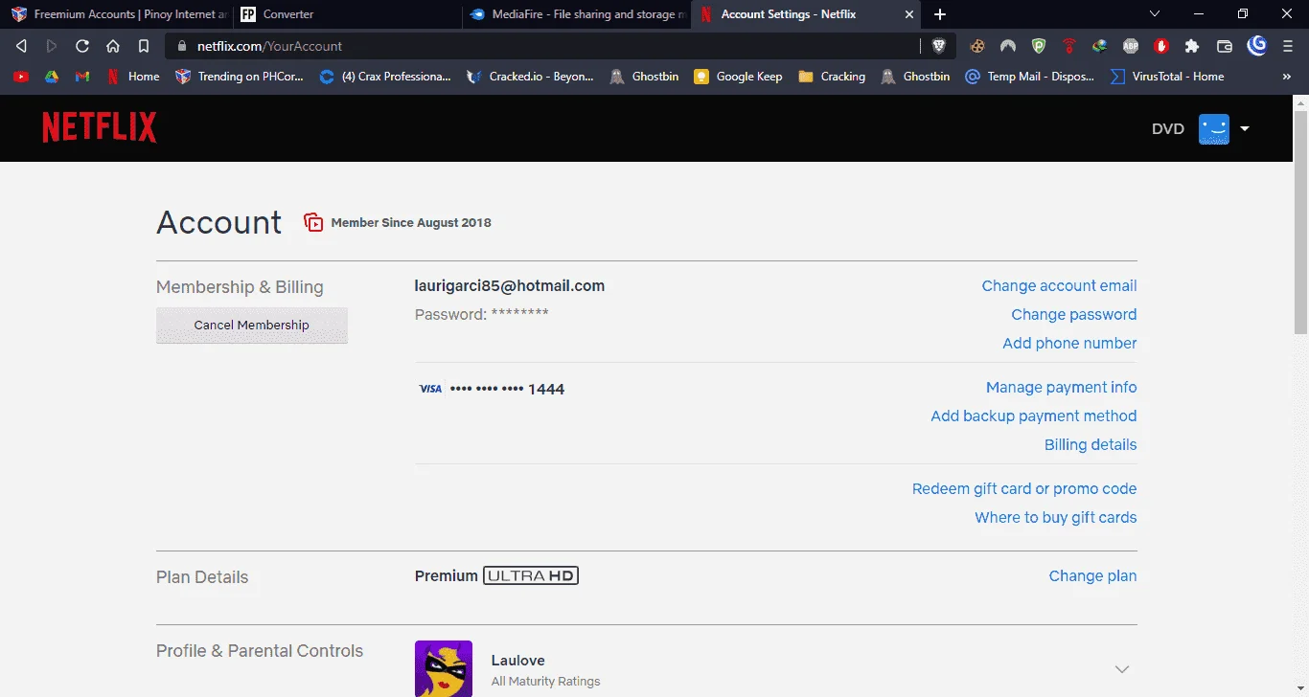Click the grey arch-shaped extension icon
This screenshot has height=697, width=1309.
pyautogui.click(x=1007, y=46)
